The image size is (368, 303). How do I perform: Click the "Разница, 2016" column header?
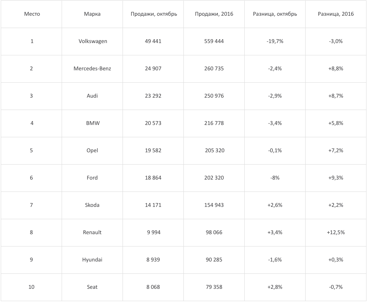click(x=335, y=14)
